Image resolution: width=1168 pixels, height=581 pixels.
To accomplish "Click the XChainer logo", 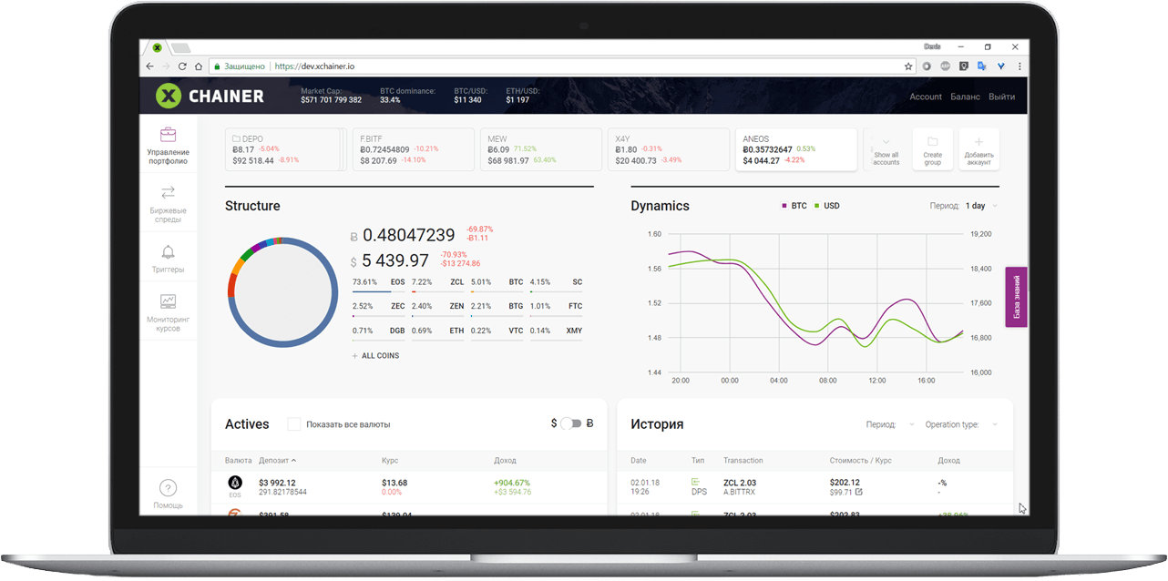I will point(210,96).
